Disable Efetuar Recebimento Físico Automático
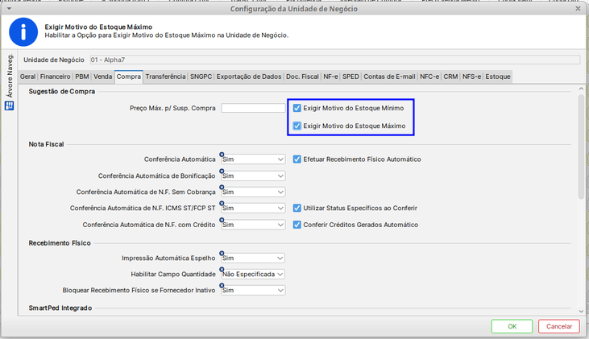The height and width of the screenshot is (339, 589). coord(297,159)
